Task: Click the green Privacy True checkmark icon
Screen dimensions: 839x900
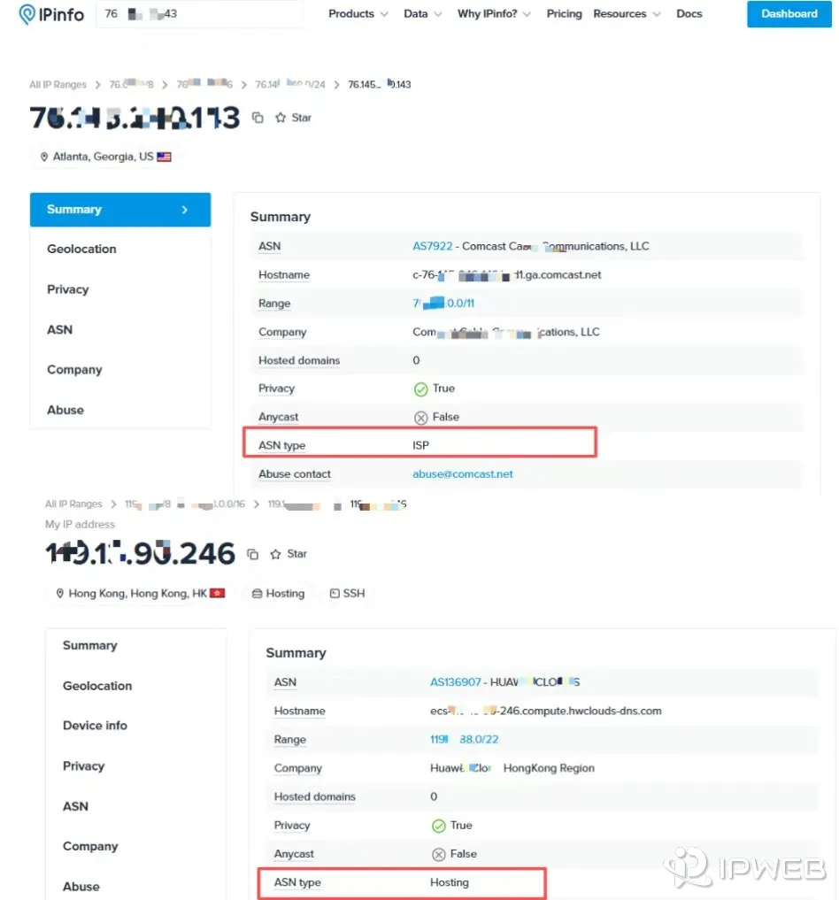Action: tap(420, 388)
